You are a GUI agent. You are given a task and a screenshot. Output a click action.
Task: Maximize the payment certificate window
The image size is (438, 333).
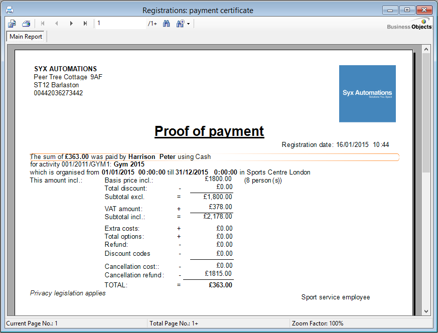pos(407,10)
